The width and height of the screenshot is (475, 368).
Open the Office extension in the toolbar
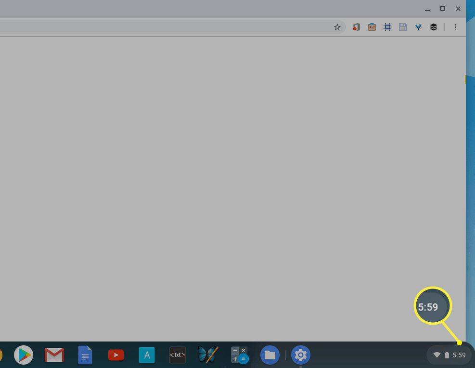356,27
